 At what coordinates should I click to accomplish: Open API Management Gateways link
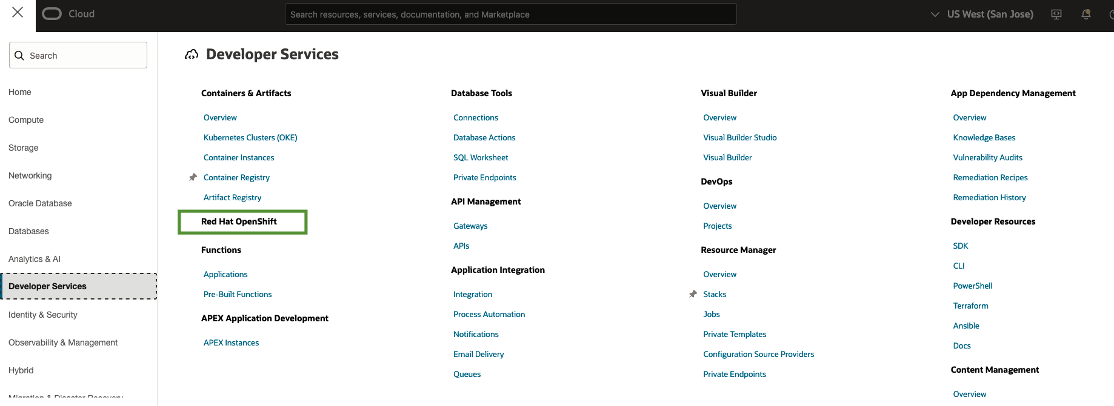pyautogui.click(x=470, y=226)
